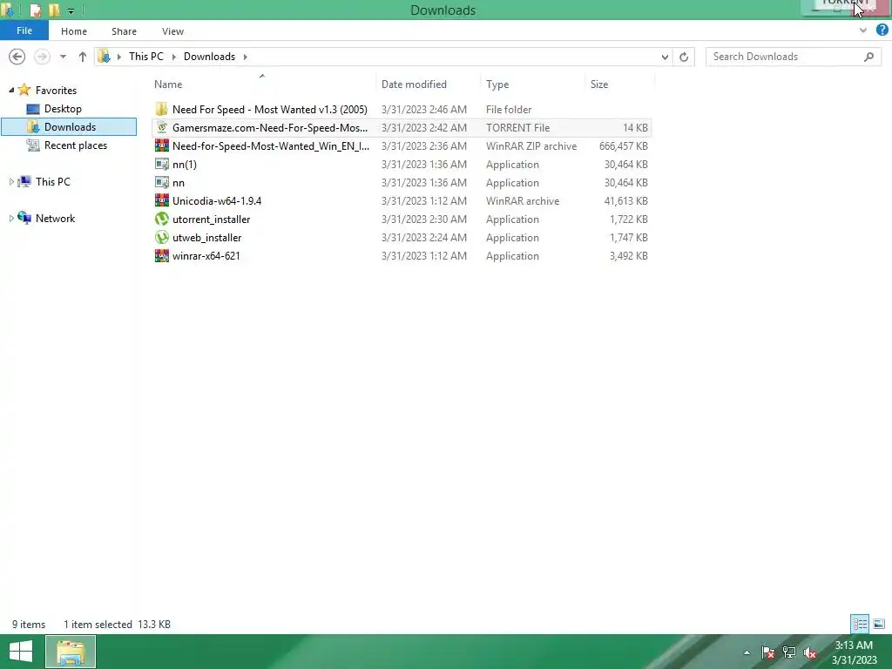Click the Unicodia-w64-1.9.4 archive icon
892x669 pixels.
tap(161, 201)
